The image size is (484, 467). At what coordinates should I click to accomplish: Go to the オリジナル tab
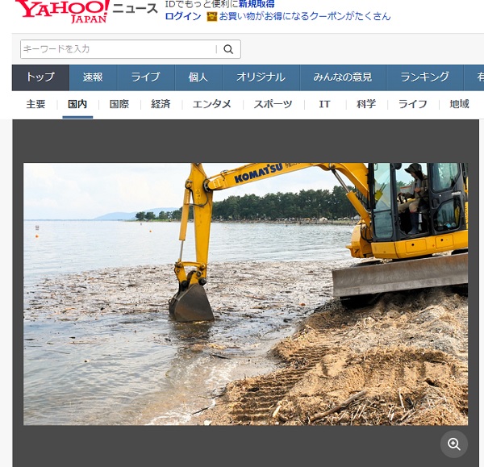[261, 77]
